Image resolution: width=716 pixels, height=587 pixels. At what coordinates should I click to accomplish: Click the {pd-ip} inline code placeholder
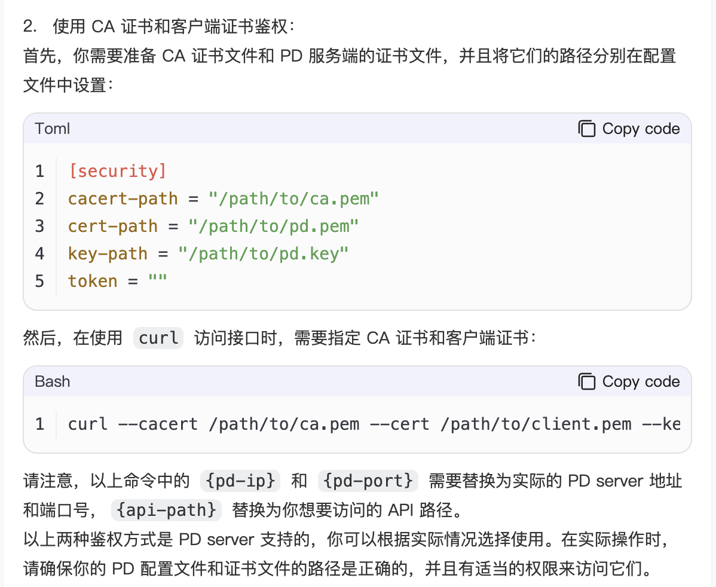[x=240, y=480]
